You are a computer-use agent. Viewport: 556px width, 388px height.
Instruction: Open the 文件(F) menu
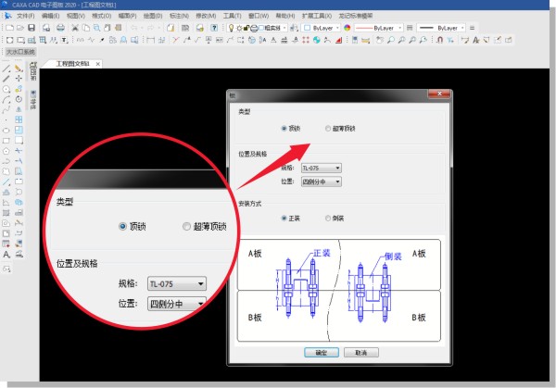point(26,16)
